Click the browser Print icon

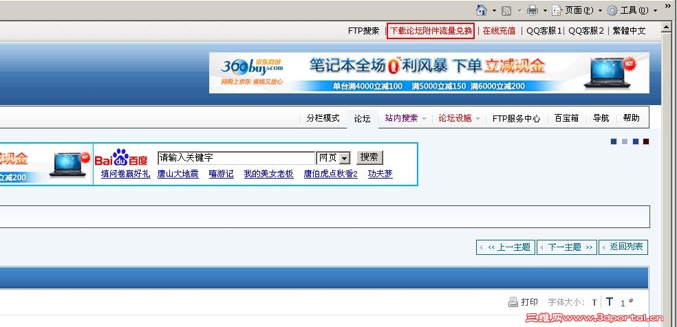[533, 10]
